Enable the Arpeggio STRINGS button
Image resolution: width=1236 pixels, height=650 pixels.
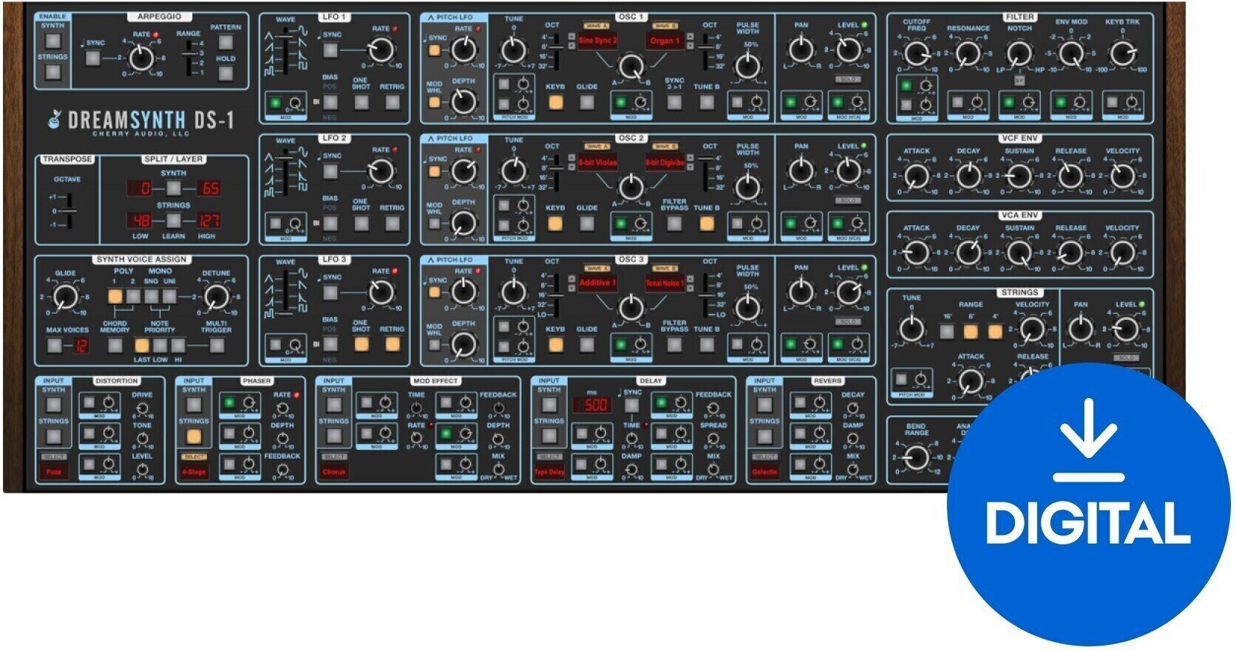click(x=52, y=72)
